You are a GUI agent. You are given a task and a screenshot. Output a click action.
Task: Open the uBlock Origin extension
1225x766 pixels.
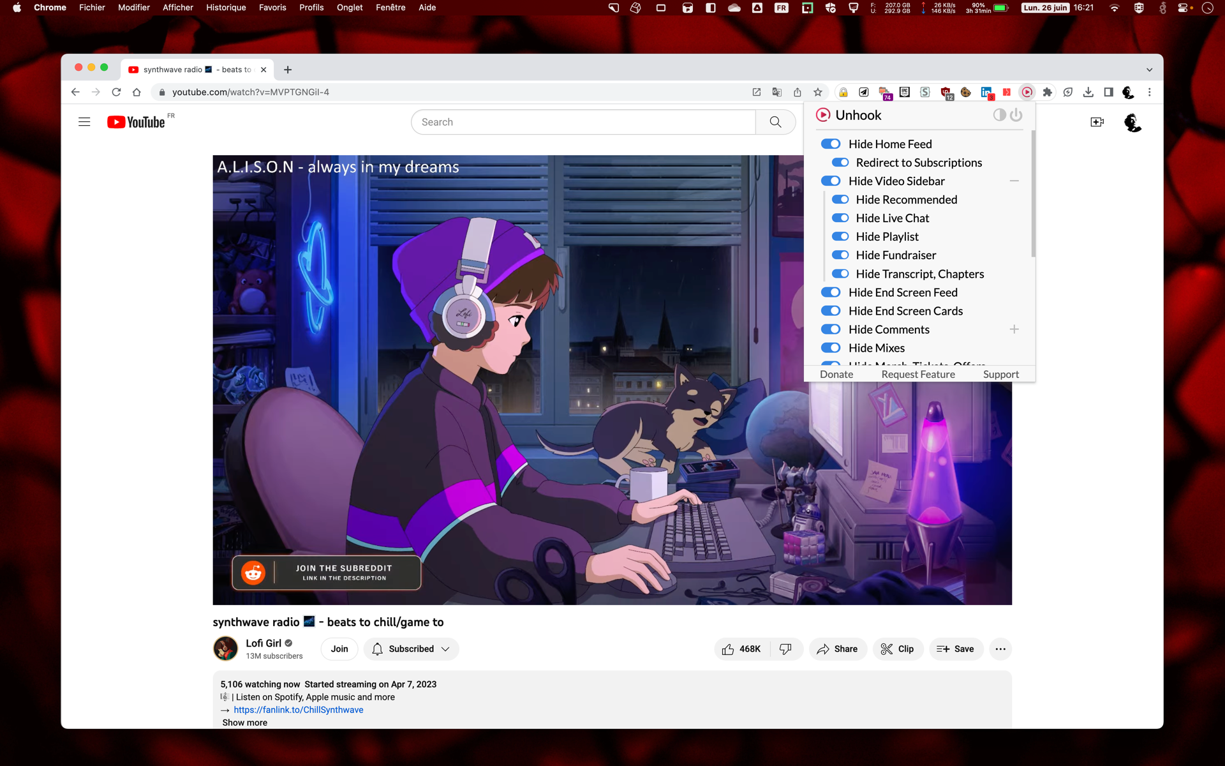pyautogui.click(x=946, y=92)
